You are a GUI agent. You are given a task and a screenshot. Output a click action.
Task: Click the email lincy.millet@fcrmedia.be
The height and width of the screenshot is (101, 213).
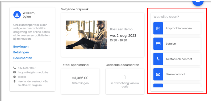(33, 72)
